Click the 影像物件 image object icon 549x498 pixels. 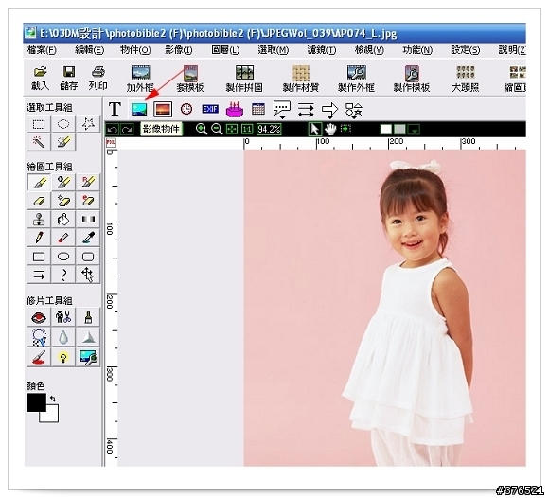[139, 109]
